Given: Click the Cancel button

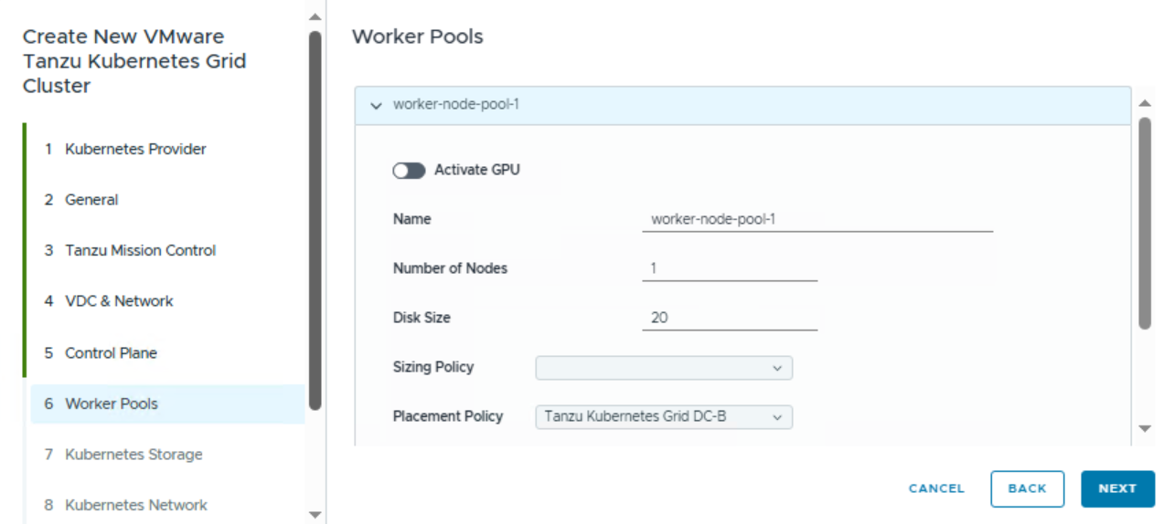Looking at the screenshot, I should (x=936, y=488).
